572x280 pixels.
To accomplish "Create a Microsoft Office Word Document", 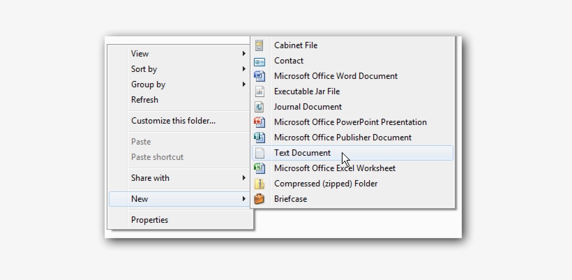I will click(352, 76).
